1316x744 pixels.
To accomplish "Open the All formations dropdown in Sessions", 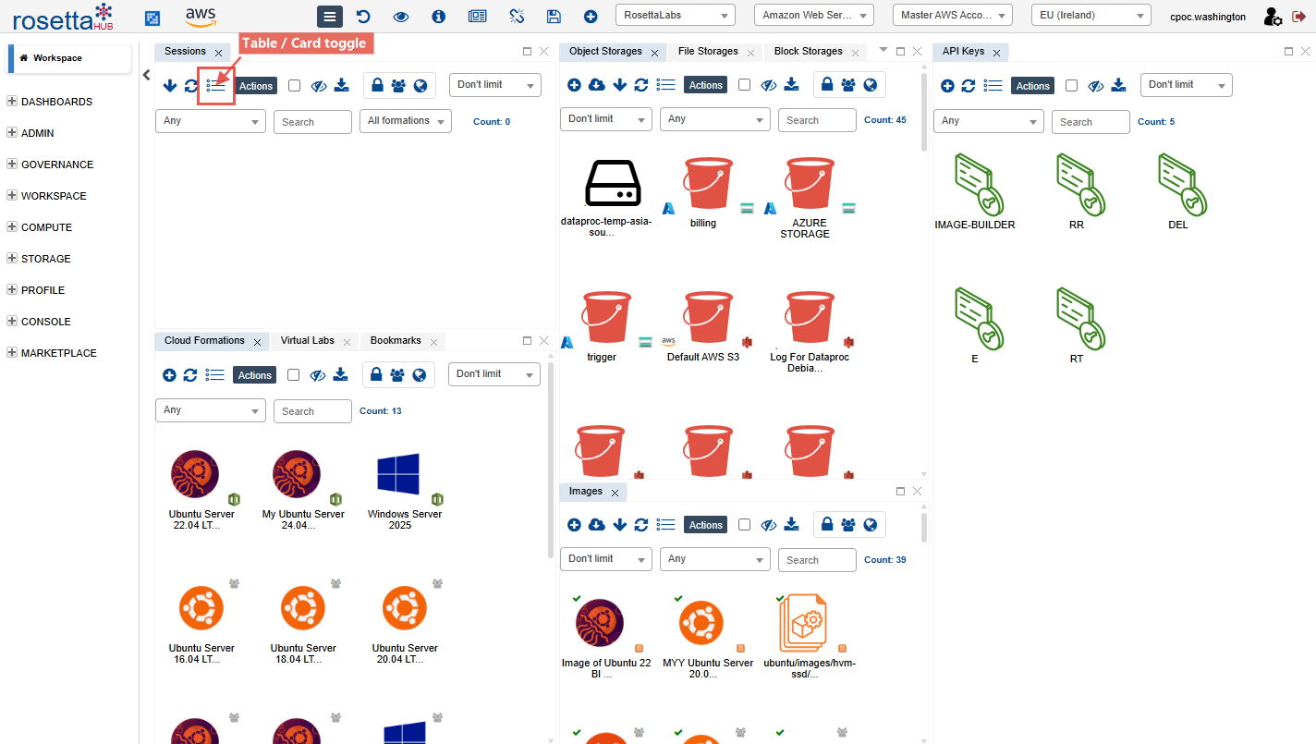I will pyautogui.click(x=405, y=121).
